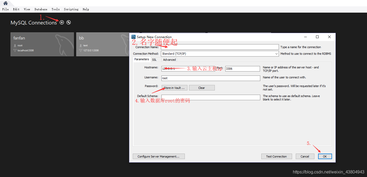
Task: Open the View menu
Action: pos(27,9)
